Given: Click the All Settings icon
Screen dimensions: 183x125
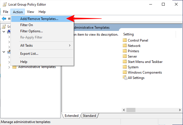Looking at the screenshot, I should click(125, 78).
